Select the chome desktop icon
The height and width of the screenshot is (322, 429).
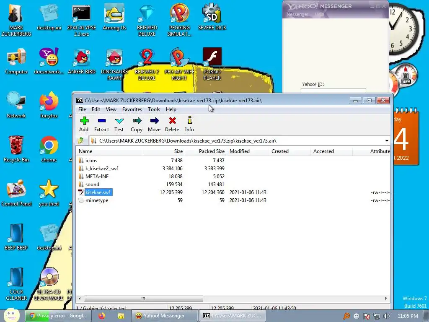coord(49,149)
